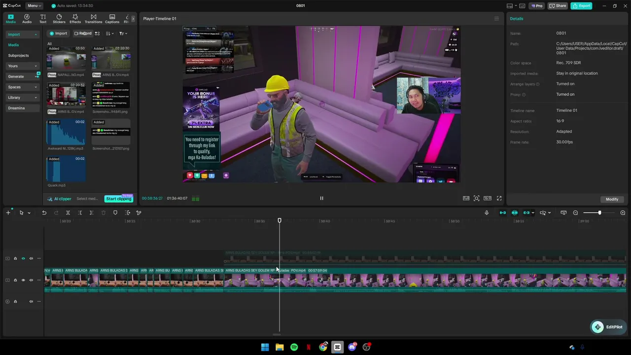The height and width of the screenshot is (355, 631).
Task: Enter fullscreen preview
Action: tap(499, 198)
